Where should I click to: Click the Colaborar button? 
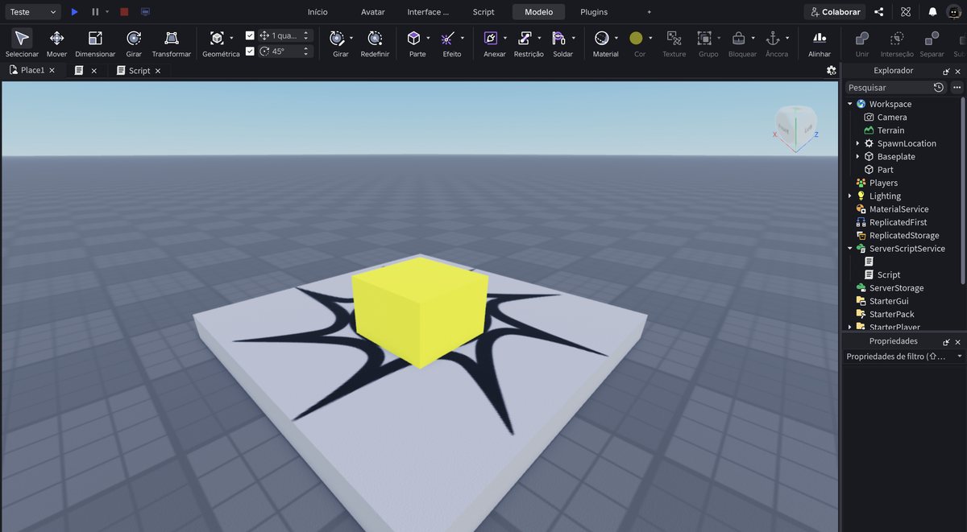[834, 12]
